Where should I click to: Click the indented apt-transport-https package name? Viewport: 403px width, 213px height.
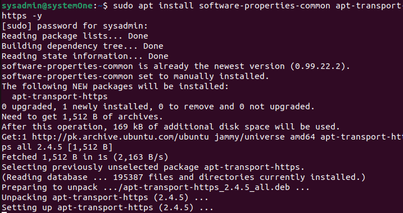pyautogui.click(x=60, y=96)
